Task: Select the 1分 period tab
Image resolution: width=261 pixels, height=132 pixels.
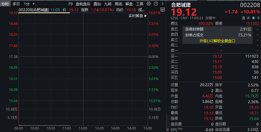Action: point(27,4)
